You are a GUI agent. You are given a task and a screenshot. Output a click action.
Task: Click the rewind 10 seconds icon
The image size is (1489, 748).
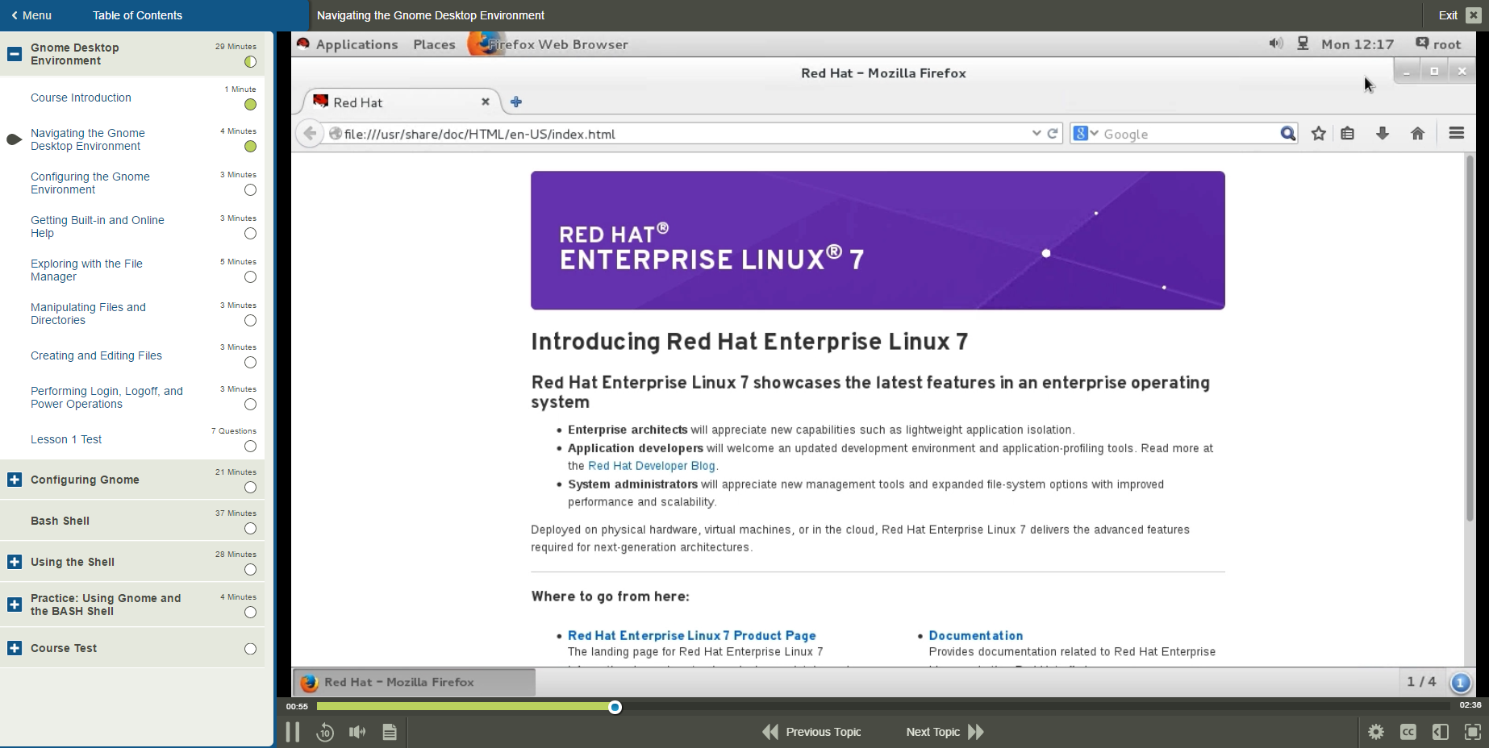click(x=325, y=732)
